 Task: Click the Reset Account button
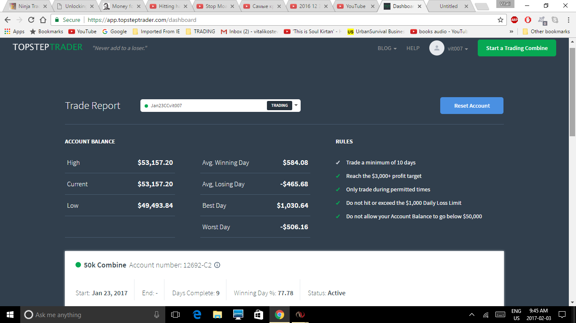click(472, 106)
